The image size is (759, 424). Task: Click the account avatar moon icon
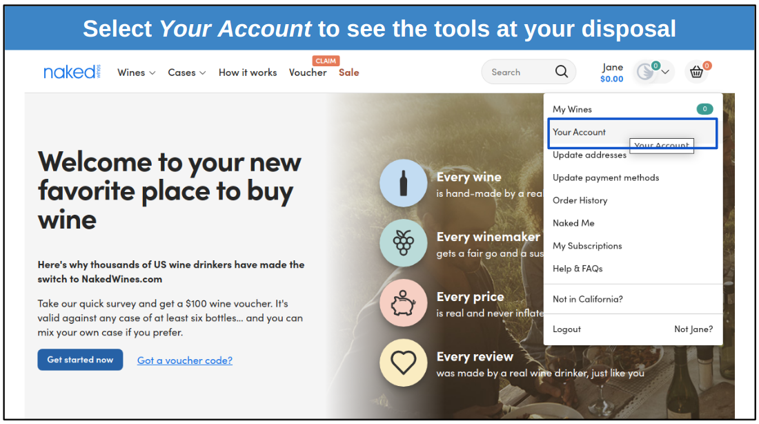pos(645,73)
